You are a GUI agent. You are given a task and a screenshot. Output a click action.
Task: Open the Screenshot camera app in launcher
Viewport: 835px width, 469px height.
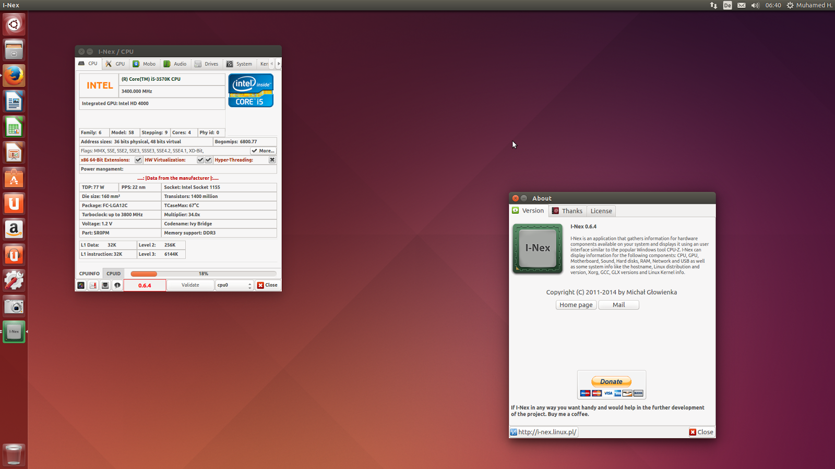14,306
